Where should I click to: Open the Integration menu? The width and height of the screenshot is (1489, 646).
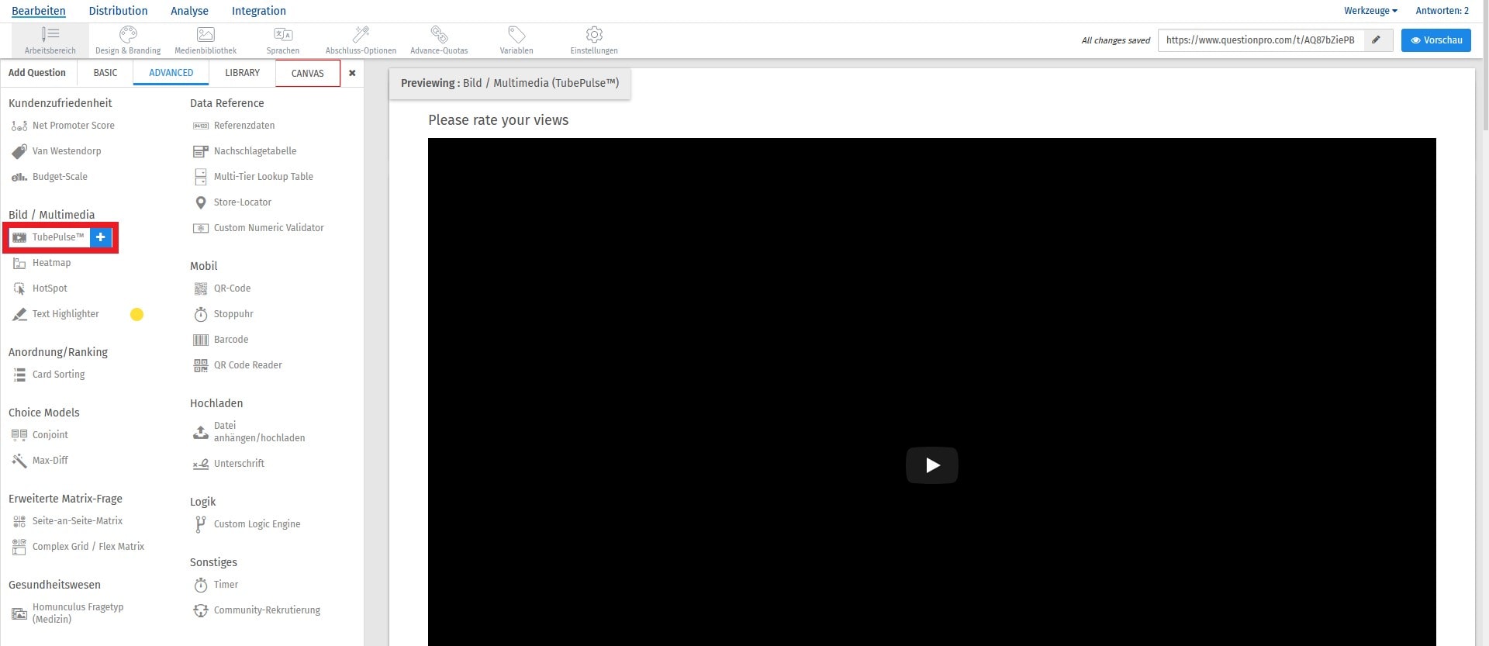(x=259, y=11)
